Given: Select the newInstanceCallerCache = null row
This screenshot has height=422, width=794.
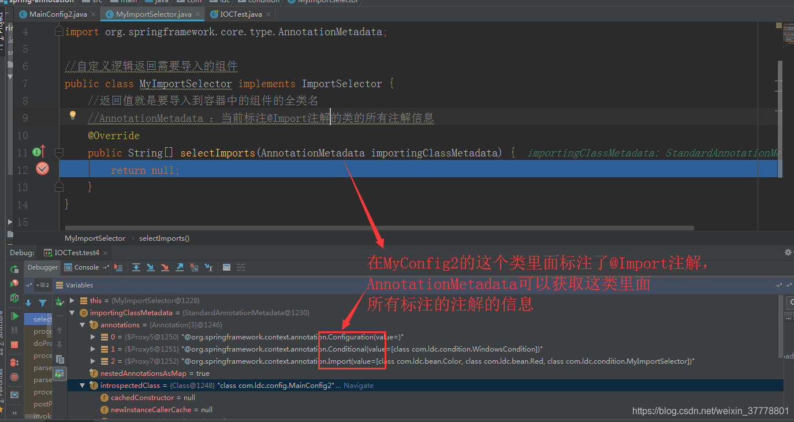Looking at the screenshot, I should [x=426, y=409].
